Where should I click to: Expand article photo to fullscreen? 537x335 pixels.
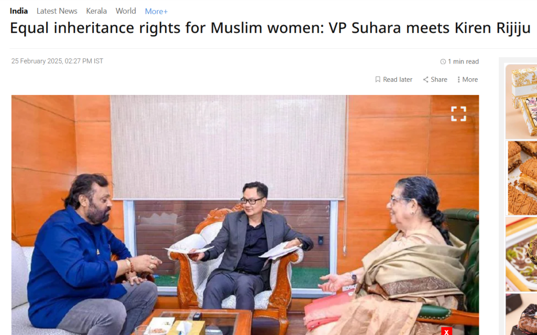(458, 114)
